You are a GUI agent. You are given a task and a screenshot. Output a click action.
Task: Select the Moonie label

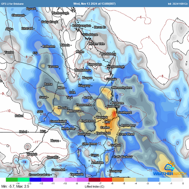(x=62, y=108)
